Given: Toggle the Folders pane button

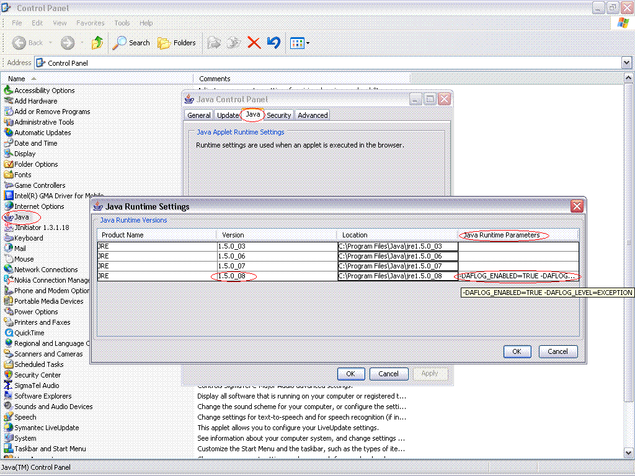Looking at the screenshot, I should [x=176, y=43].
